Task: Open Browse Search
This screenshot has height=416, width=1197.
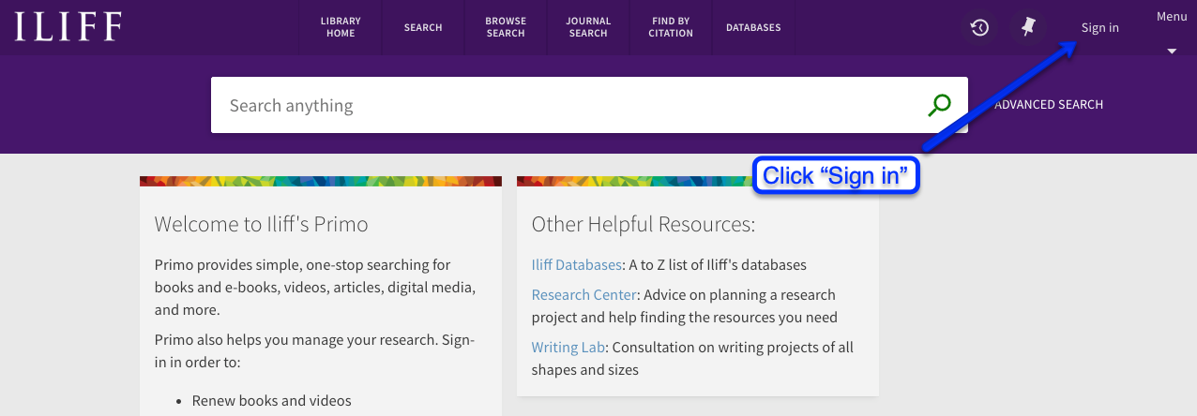Action: pyautogui.click(x=506, y=27)
